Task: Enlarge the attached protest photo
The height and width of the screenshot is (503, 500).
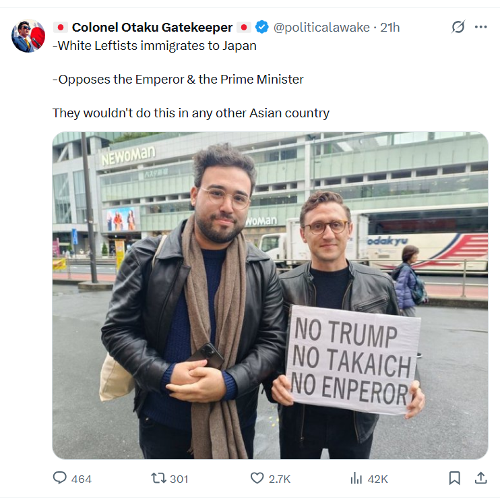Action: tap(270, 295)
